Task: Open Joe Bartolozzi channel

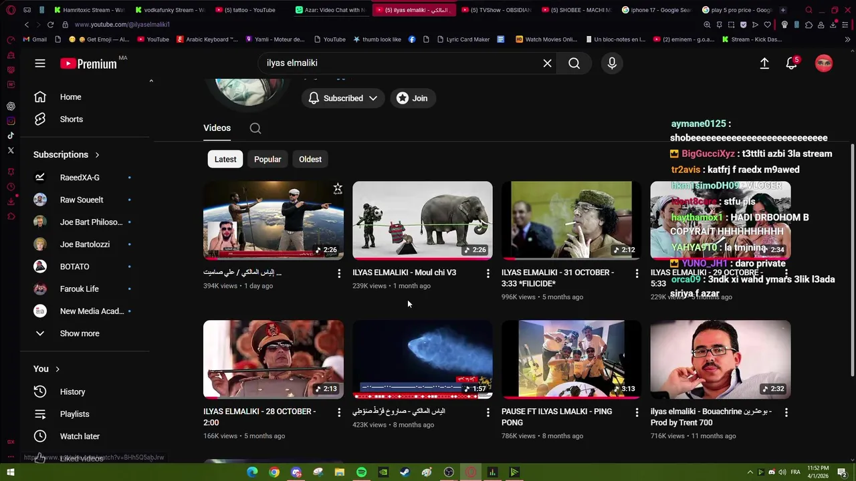Action: click(85, 245)
